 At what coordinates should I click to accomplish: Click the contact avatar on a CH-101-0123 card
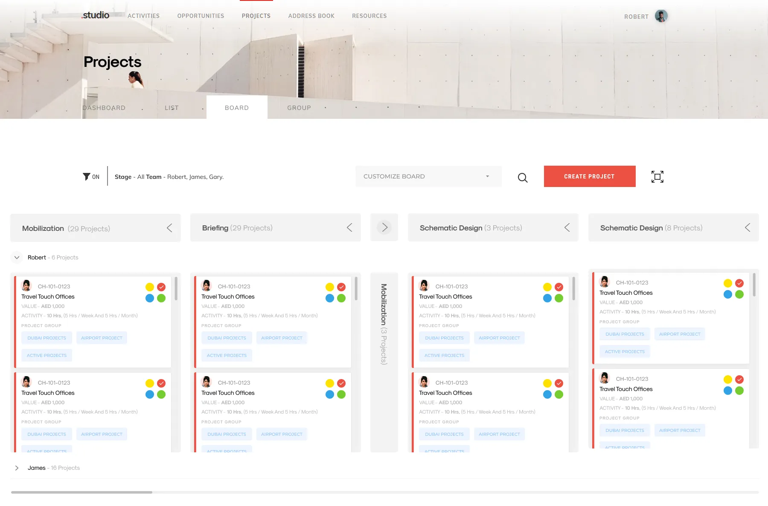coord(27,285)
